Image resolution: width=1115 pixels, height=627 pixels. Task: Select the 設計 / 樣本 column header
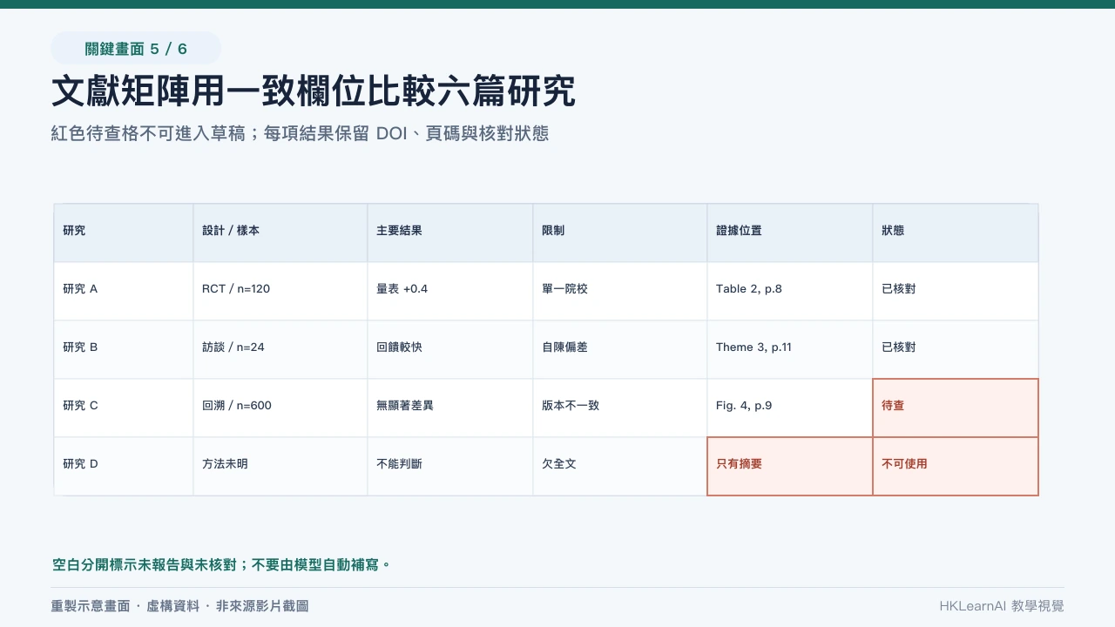[x=280, y=233]
